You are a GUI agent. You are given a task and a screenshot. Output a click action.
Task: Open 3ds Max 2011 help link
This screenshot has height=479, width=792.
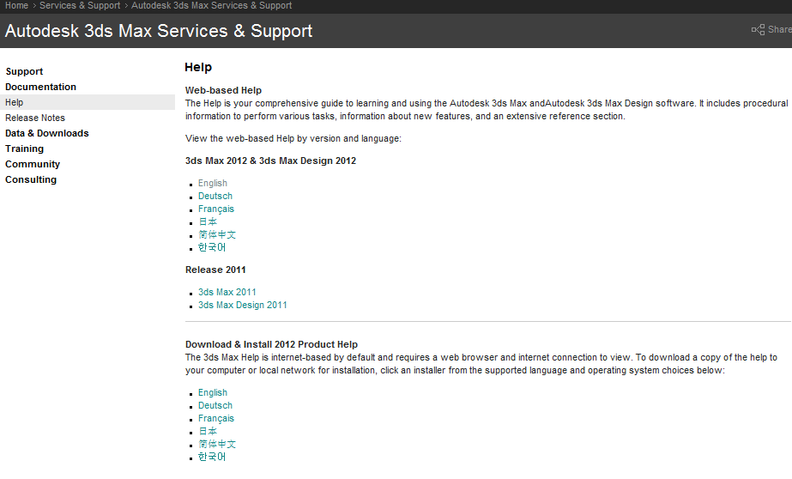[227, 292]
